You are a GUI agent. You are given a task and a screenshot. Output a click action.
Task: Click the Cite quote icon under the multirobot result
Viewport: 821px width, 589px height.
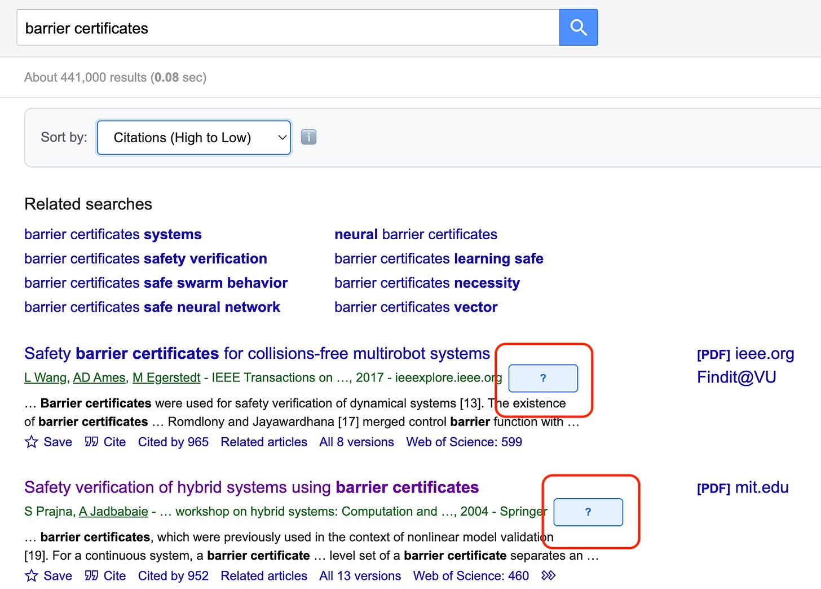(x=91, y=442)
